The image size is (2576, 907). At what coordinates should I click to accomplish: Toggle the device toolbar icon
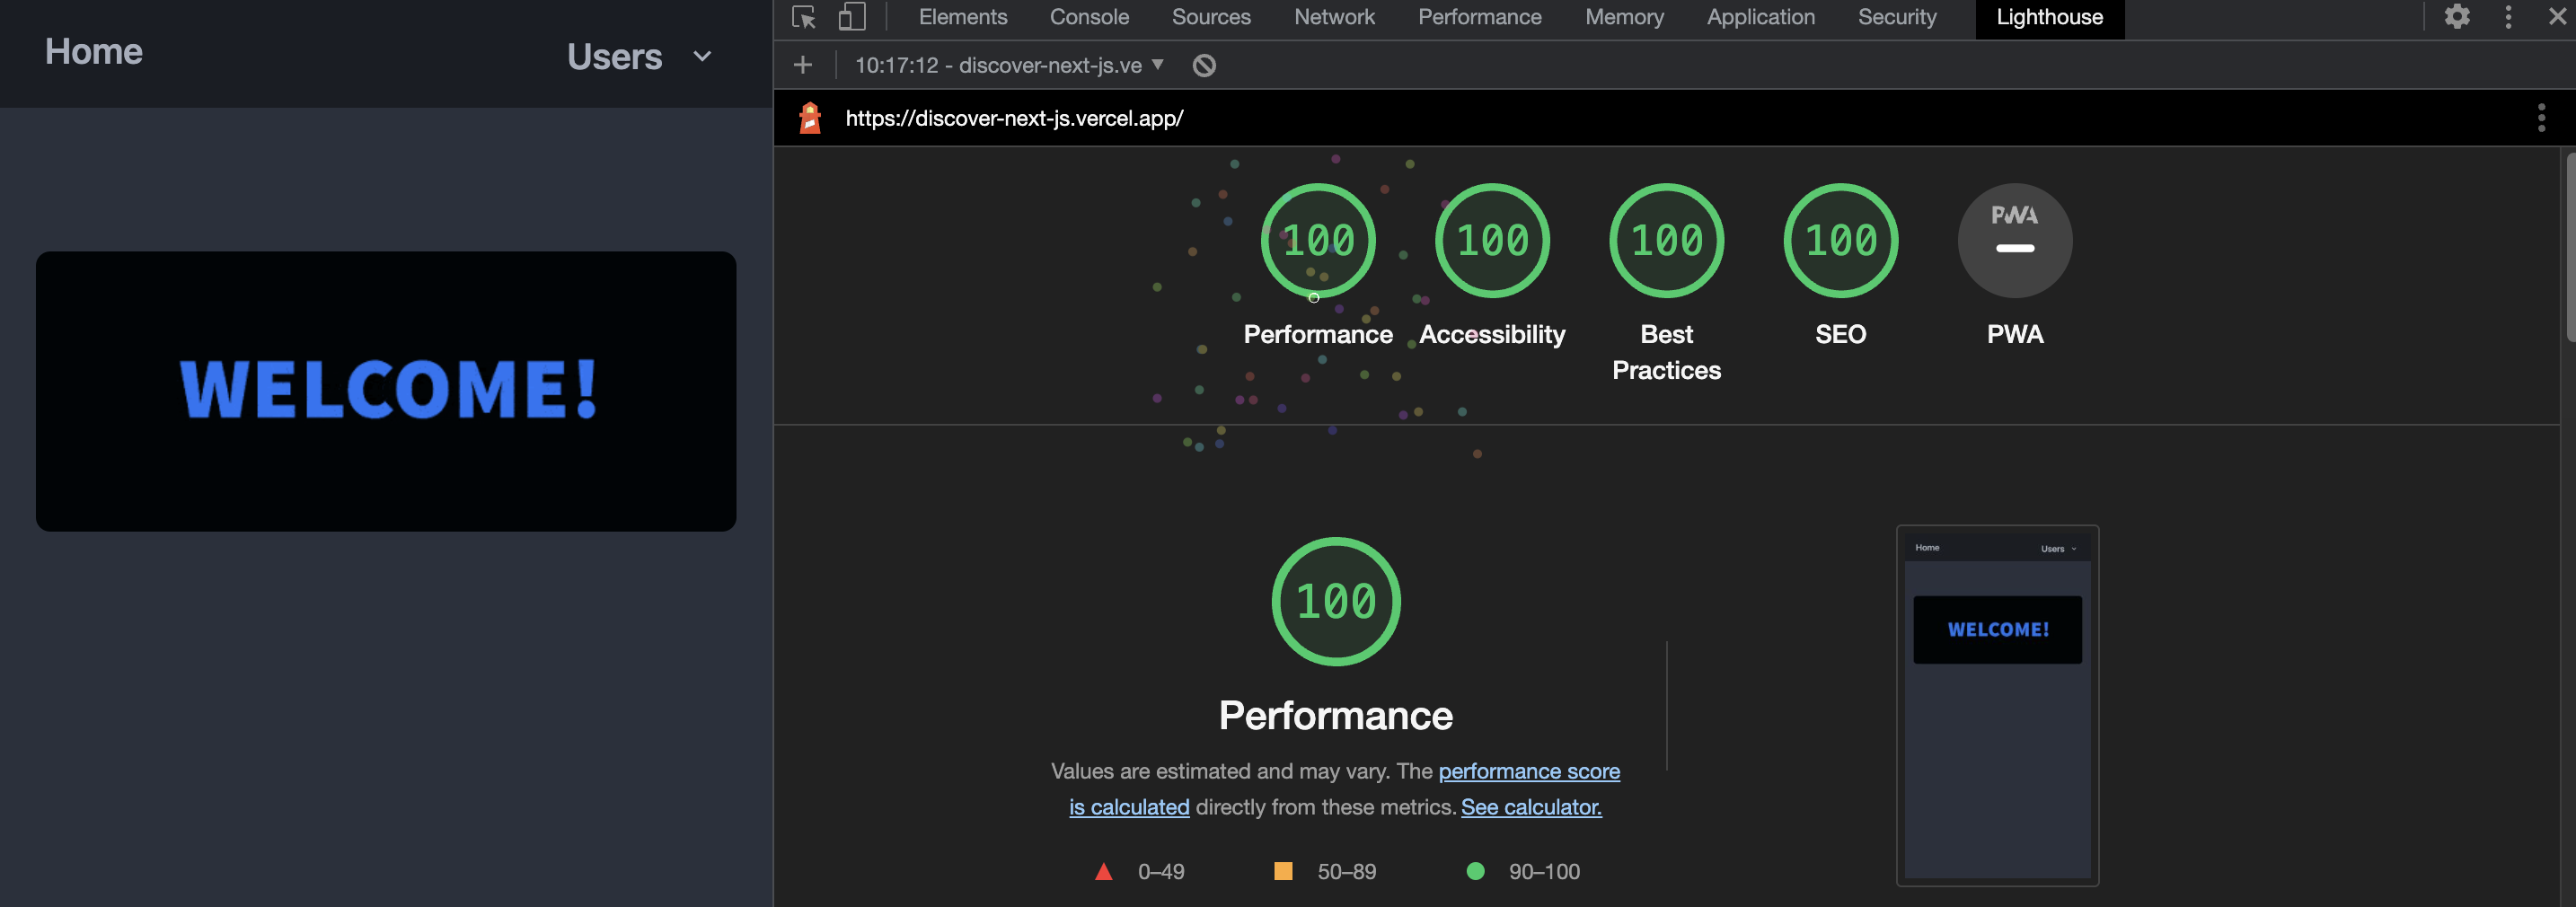tap(851, 17)
